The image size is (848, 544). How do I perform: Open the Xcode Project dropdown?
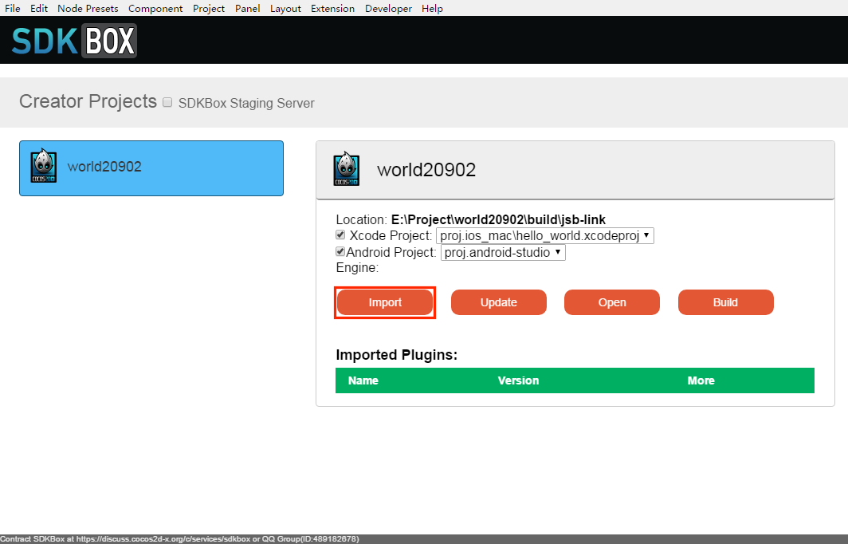pos(544,235)
